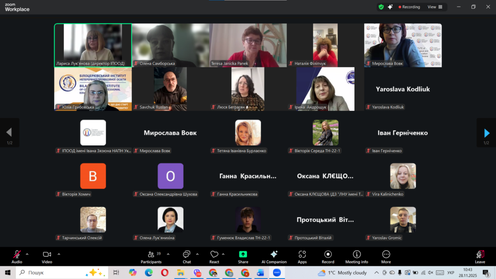Expand the Participants options chevron
This screenshot has height=279, width=496.
pos(168,254)
